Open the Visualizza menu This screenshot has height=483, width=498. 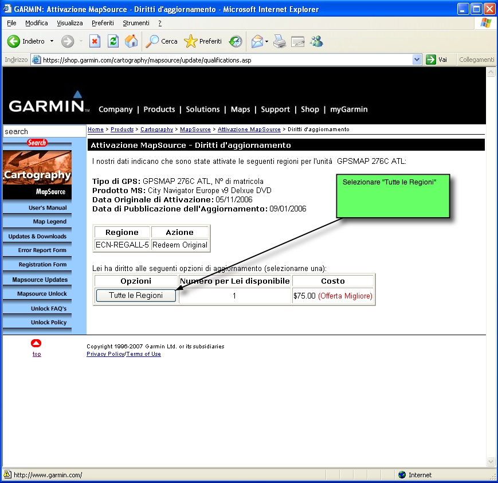(69, 23)
